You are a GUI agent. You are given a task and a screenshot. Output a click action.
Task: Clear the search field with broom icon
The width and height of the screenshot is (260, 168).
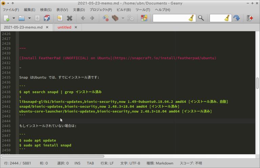pos(192,18)
